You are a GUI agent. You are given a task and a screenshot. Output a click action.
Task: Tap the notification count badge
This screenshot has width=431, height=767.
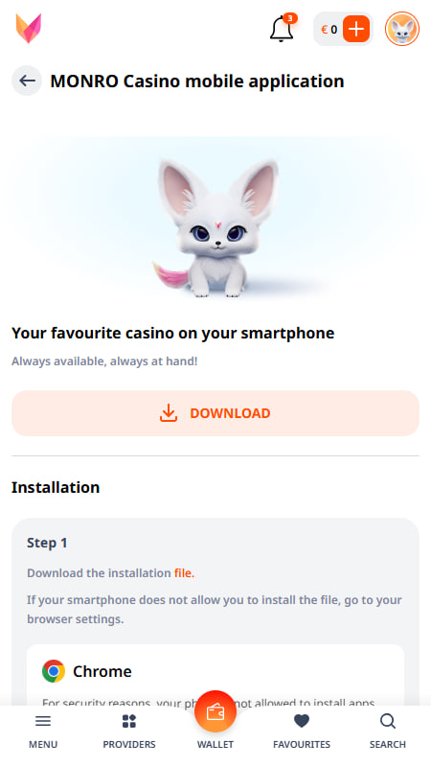(290, 18)
